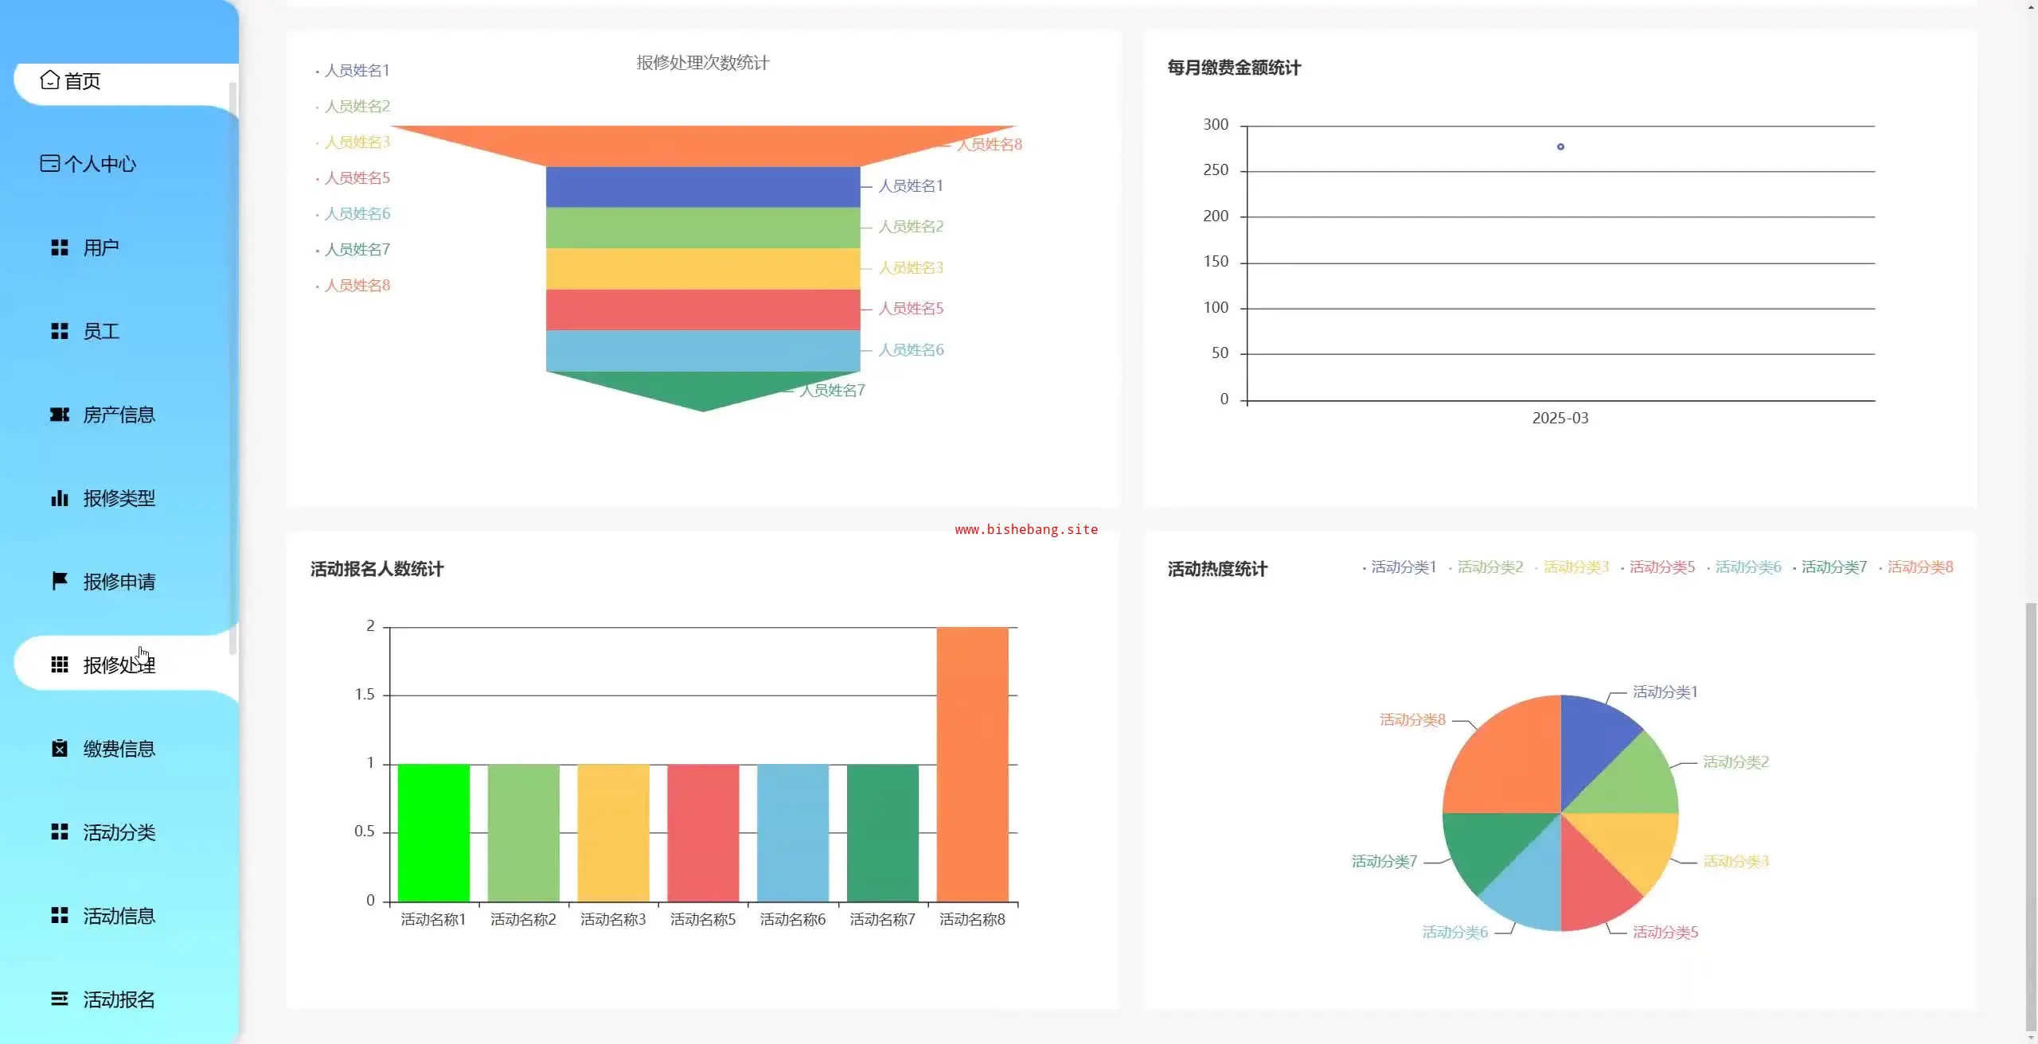
Task: Click the 个人中心 card icon
Action: coord(49,163)
